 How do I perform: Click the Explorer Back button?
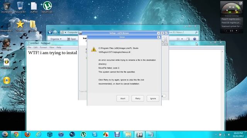pyautogui.click(x=50, y=32)
